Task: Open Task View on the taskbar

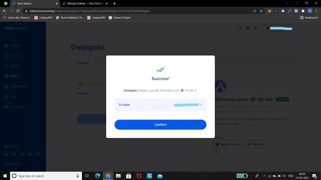Action: [87, 176]
